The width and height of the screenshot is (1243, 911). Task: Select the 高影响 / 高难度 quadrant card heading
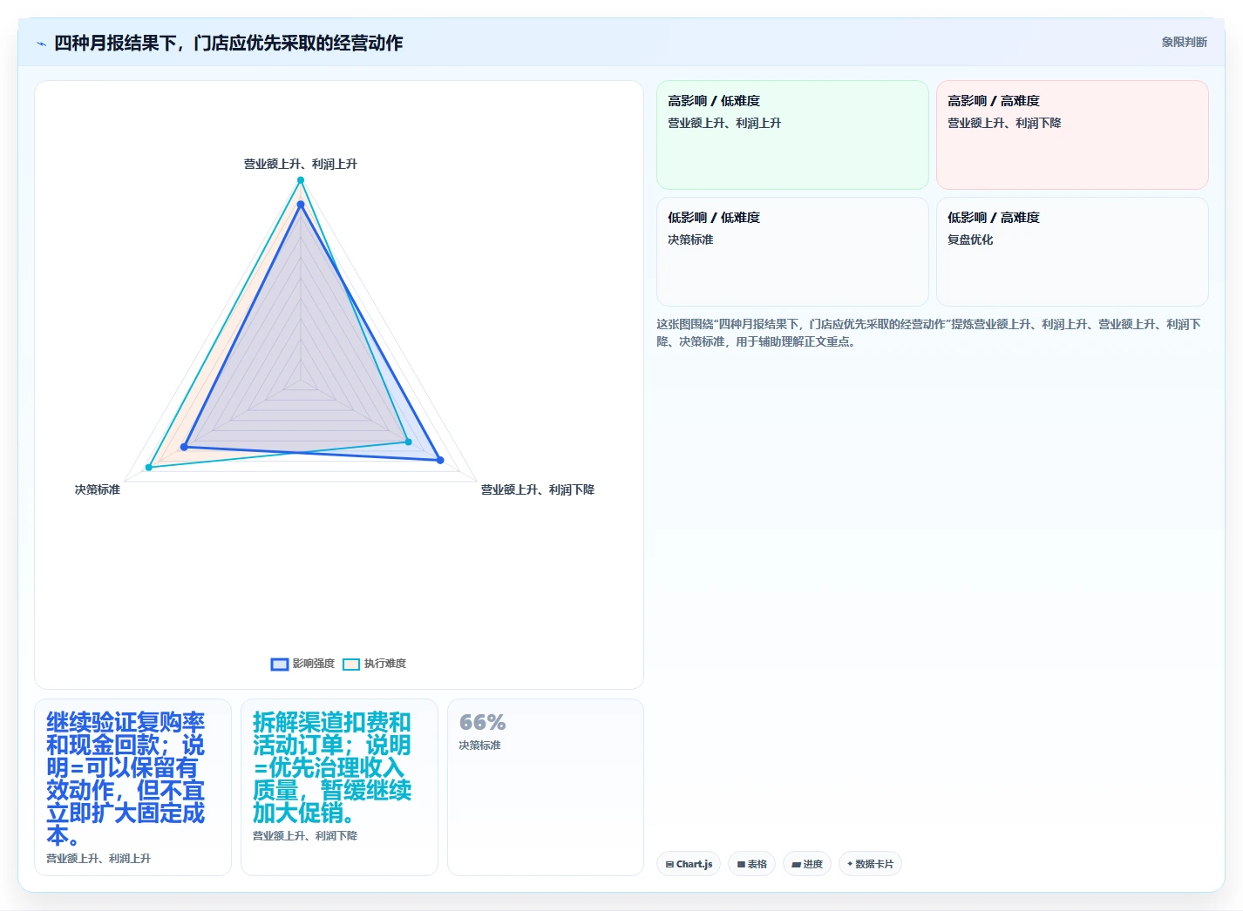[x=994, y=101]
